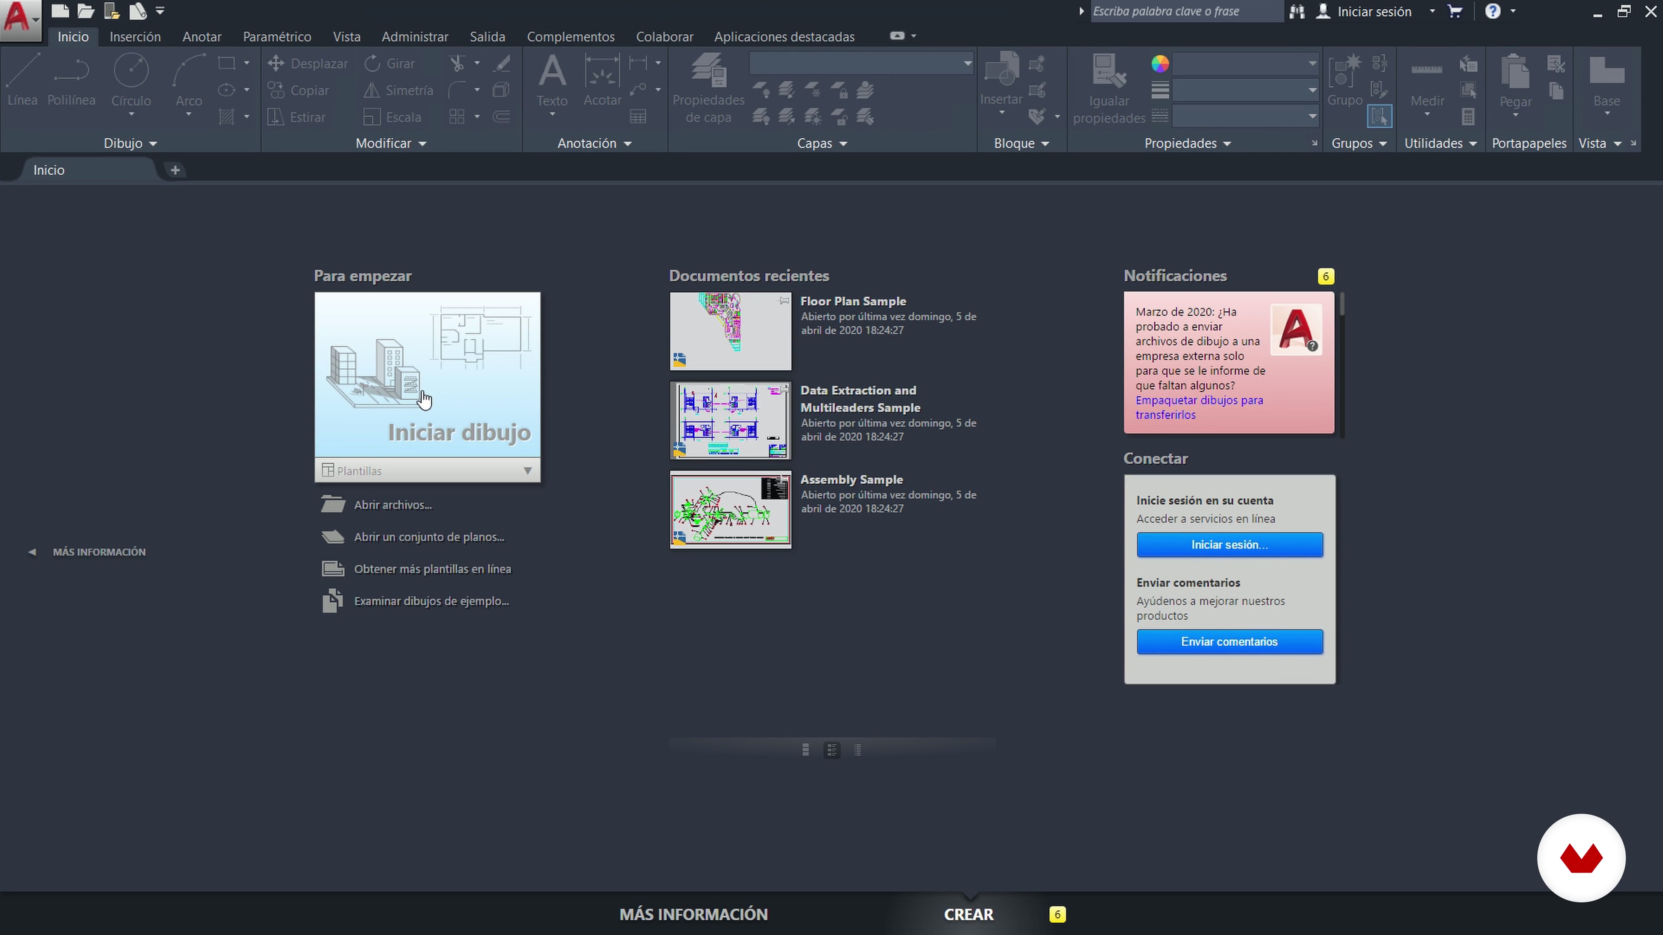Click the help question mark icon
Viewport: 1663px width, 935px height.
point(1492,11)
